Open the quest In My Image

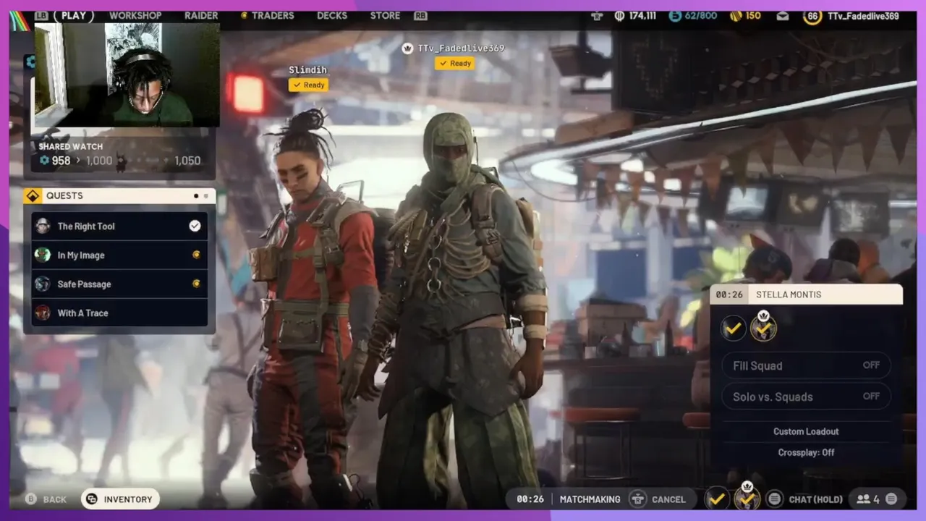(x=119, y=255)
